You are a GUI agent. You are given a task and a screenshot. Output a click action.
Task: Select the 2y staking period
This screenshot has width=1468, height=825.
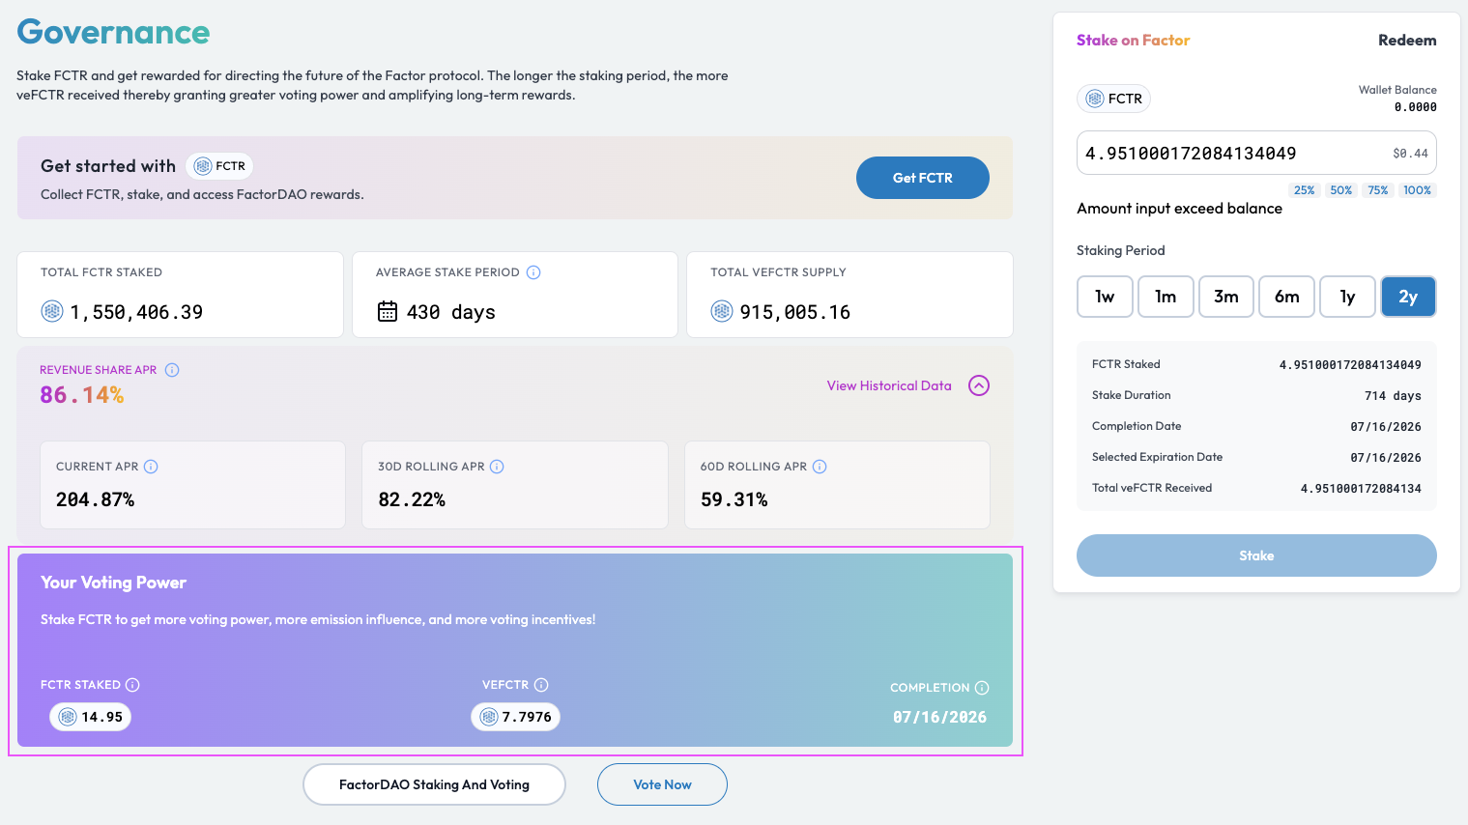[x=1408, y=297]
